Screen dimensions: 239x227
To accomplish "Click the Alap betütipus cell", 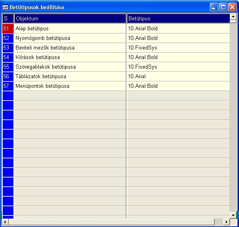I will click(x=70, y=28).
